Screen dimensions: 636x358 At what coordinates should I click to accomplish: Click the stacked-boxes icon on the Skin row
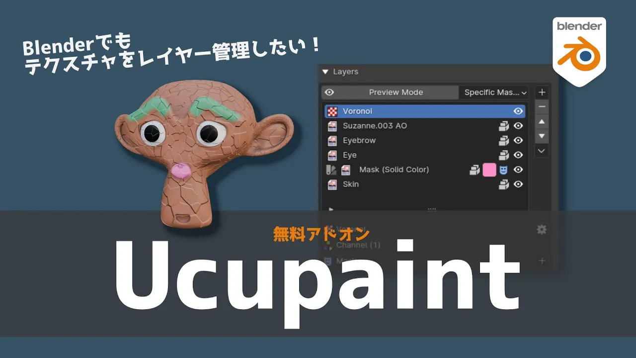coord(504,184)
